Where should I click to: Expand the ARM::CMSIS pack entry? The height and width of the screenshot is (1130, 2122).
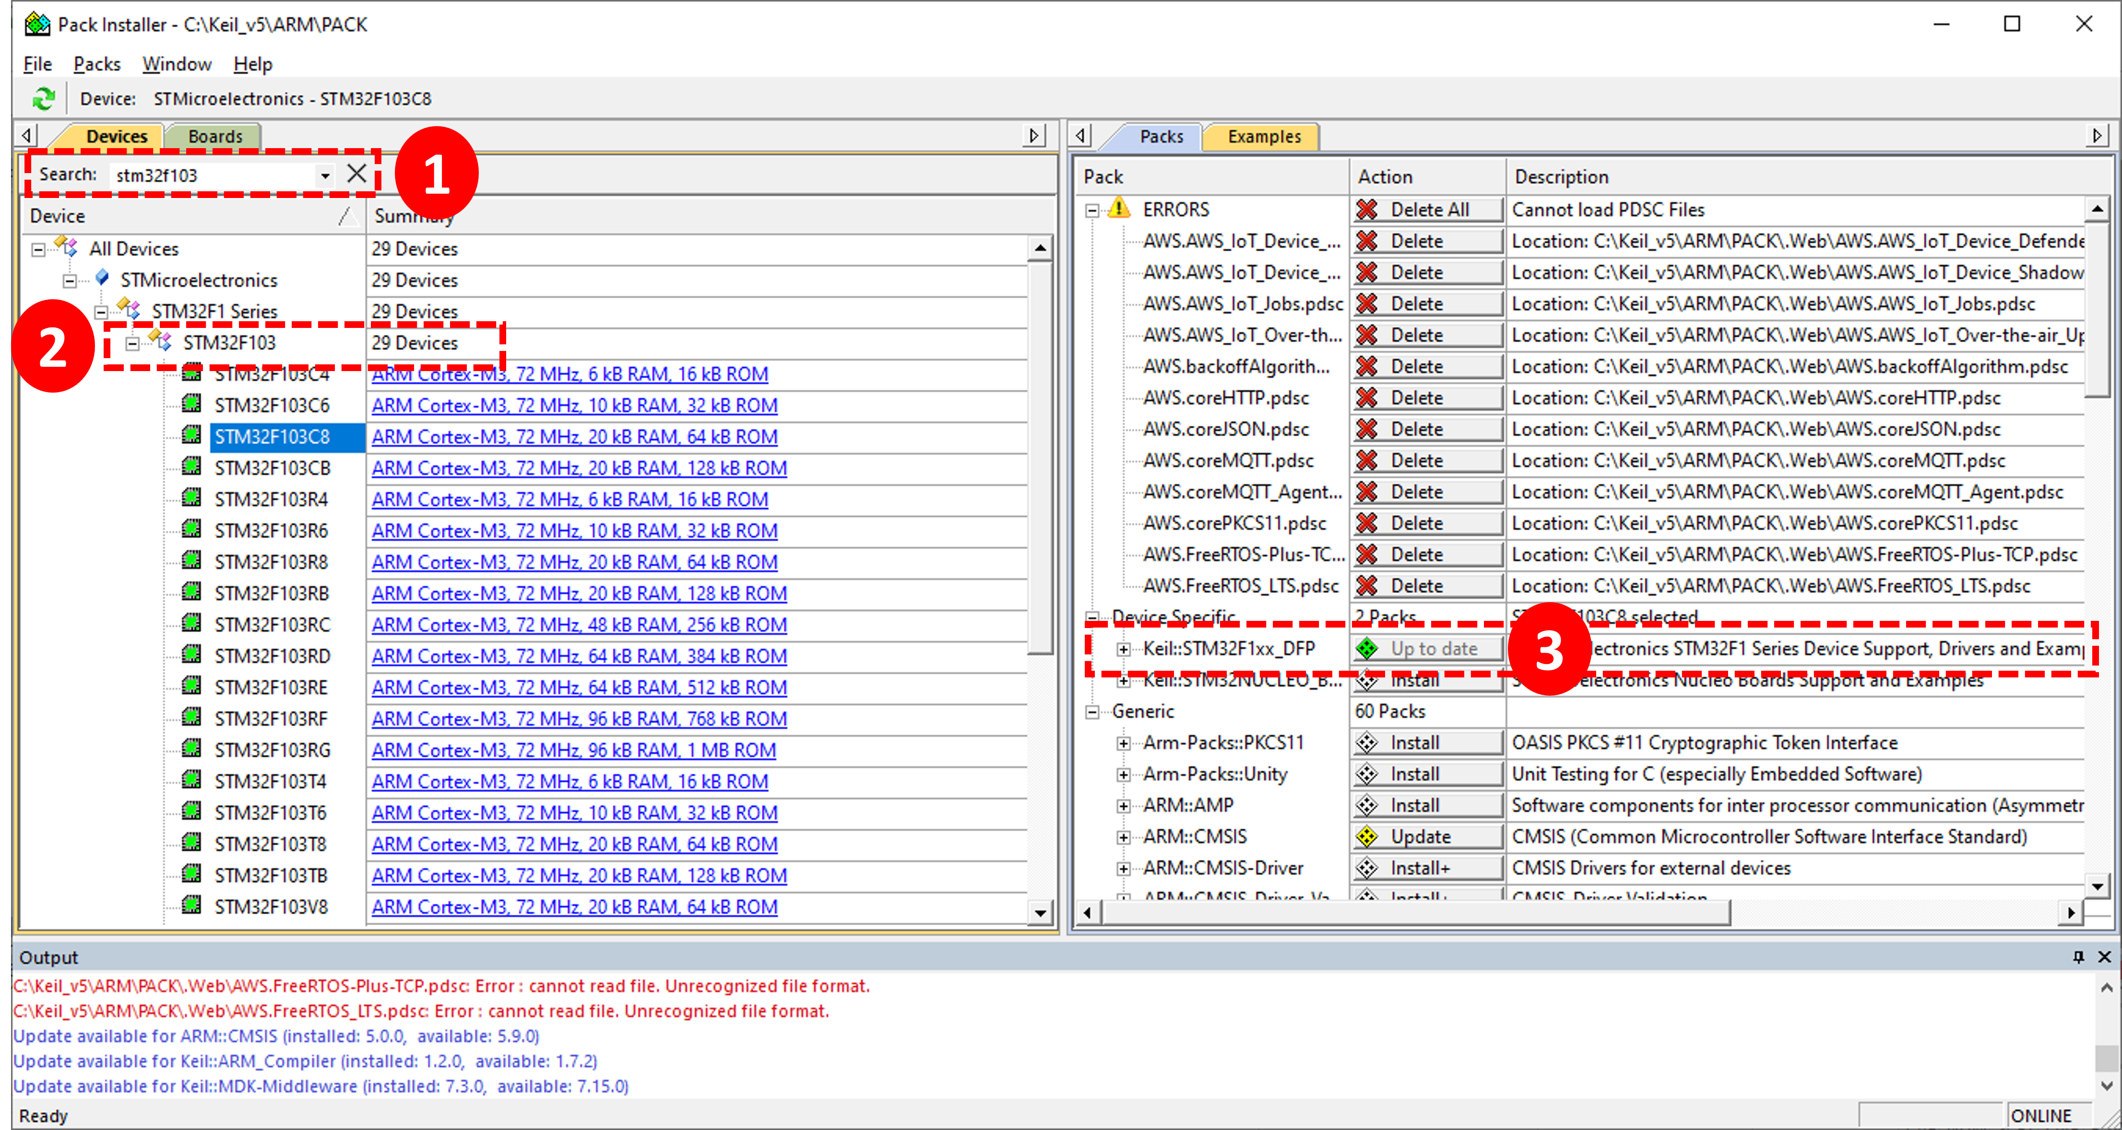pos(1124,837)
